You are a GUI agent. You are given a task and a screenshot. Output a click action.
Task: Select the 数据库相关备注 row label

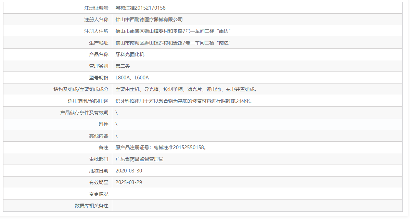coord(91,205)
